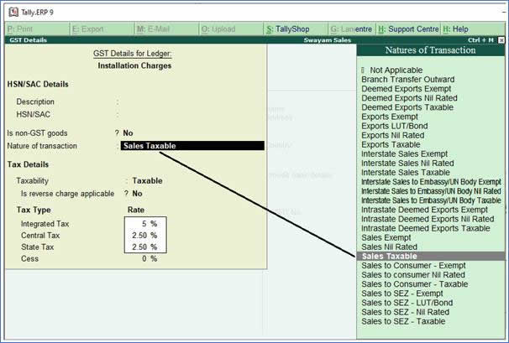The width and height of the screenshot is (509, 343).
Task: Click the Swayam Sales company title
Action: point(328,40)
